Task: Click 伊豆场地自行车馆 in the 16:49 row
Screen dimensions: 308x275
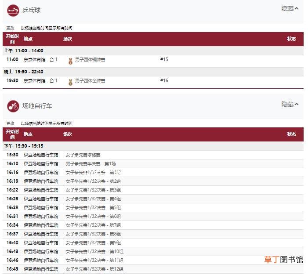Action: tap(41, 269)
